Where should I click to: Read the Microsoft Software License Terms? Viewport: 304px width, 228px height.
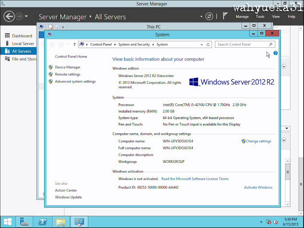195,179
